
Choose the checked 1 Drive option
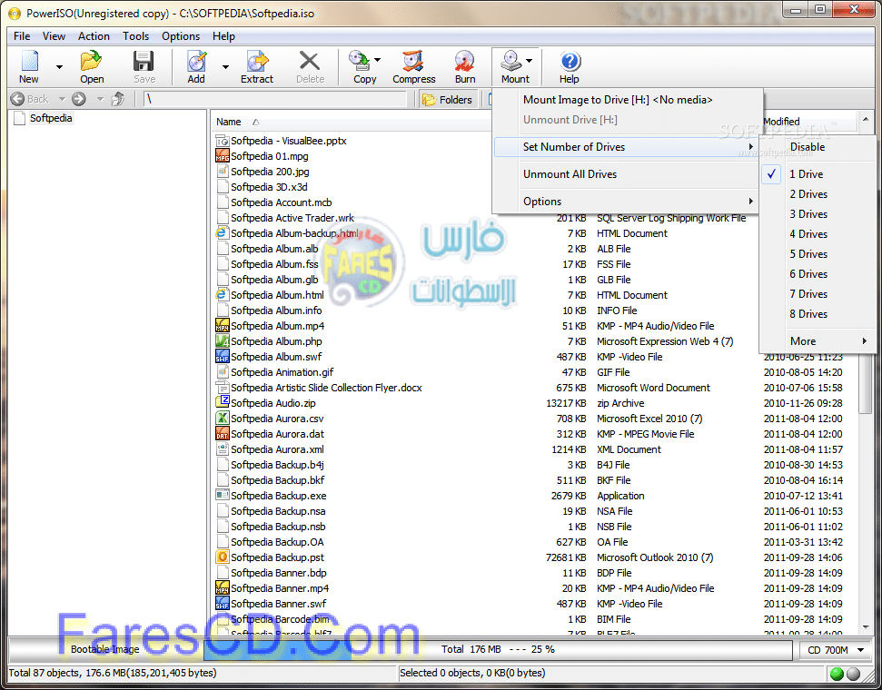(818, 174)
